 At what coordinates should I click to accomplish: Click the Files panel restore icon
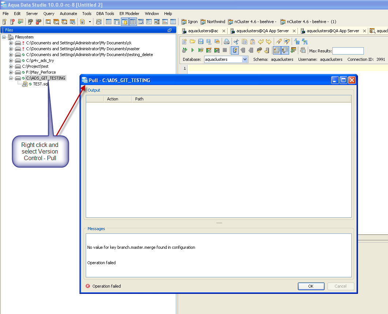(x=170, y=30)
